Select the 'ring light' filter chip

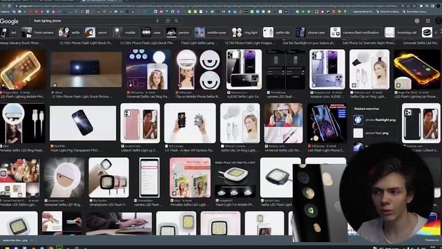pos(245,33)
